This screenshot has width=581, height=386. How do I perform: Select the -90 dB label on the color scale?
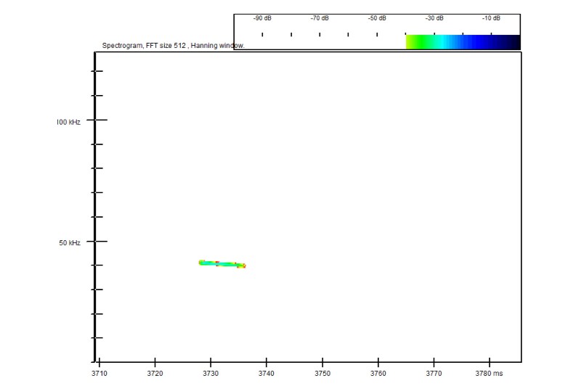pos(262,18)
